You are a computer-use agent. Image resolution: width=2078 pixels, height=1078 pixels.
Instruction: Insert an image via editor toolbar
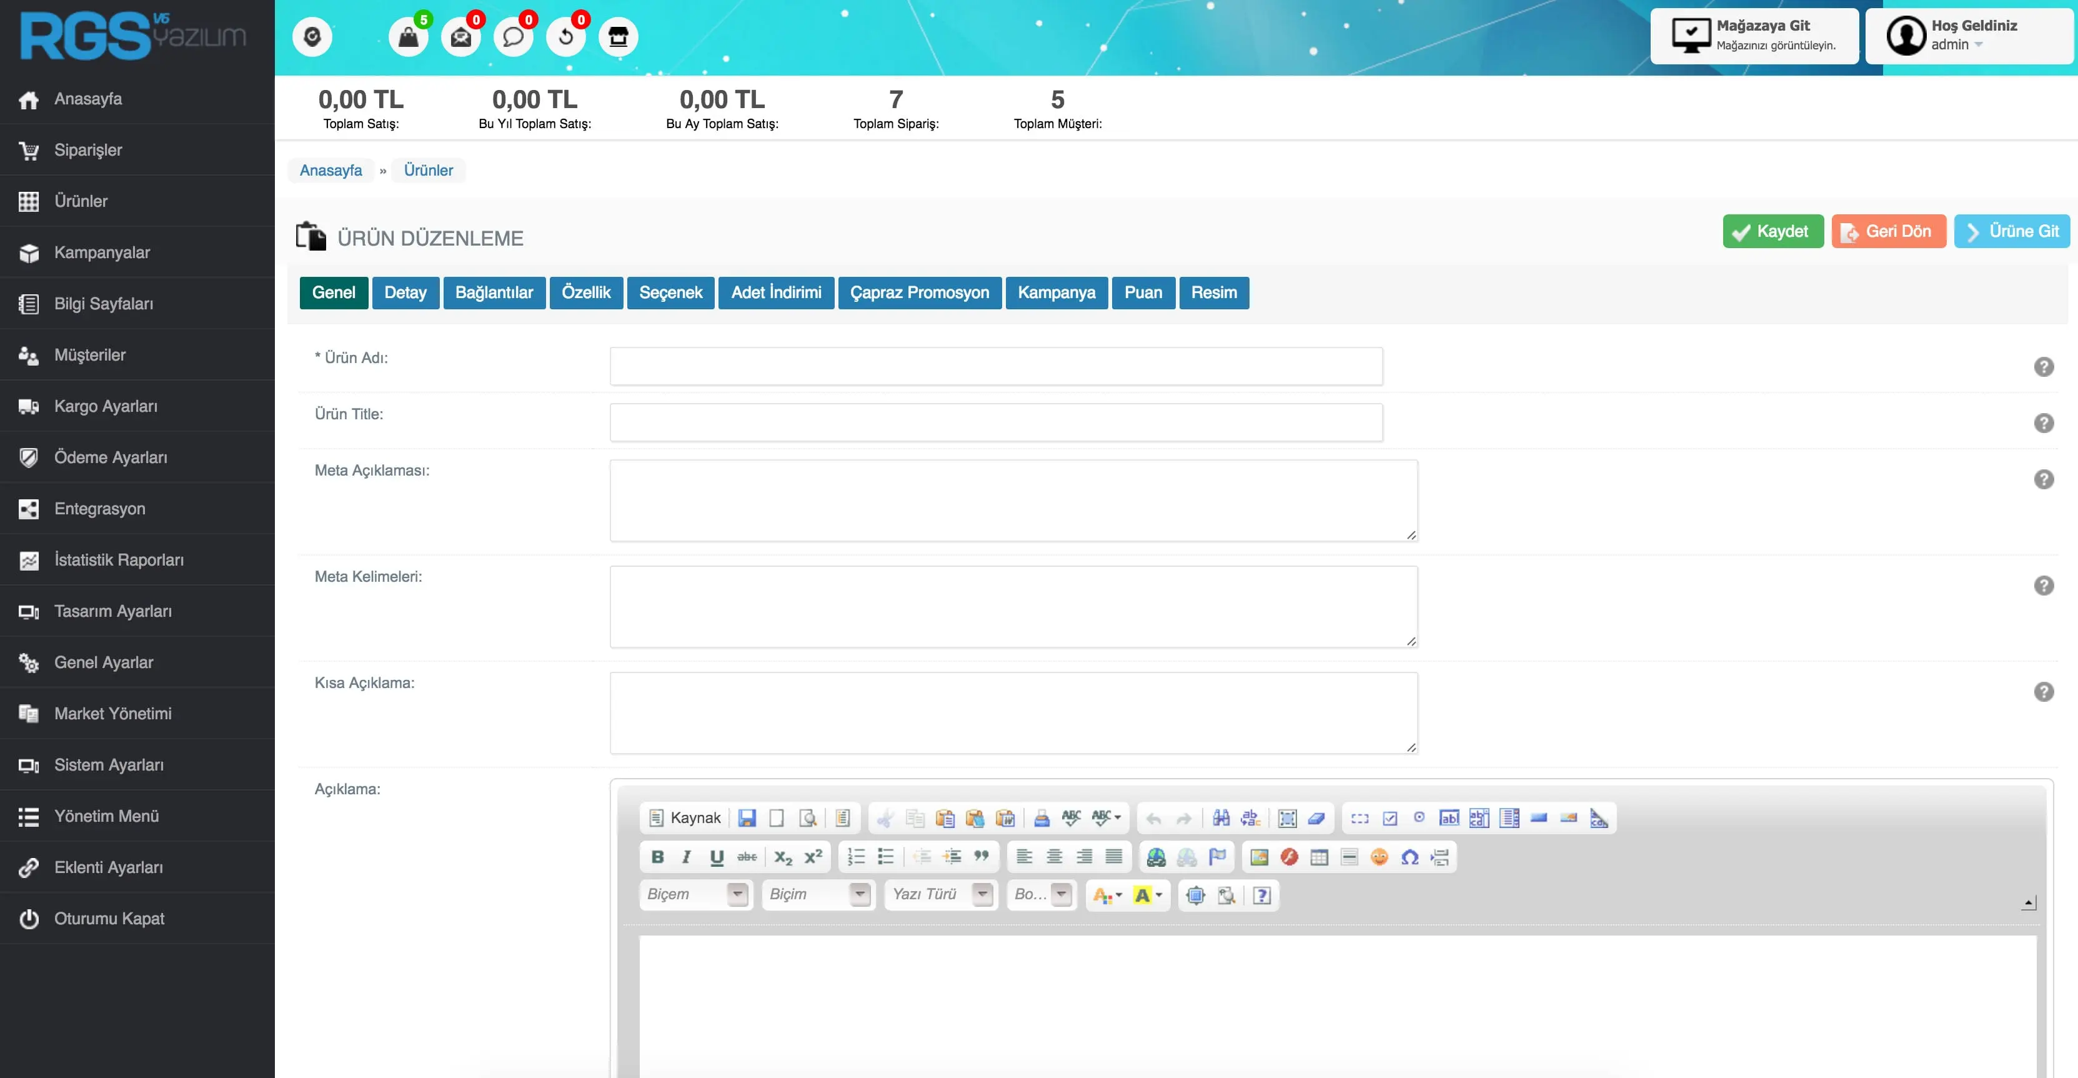pos(1258,857)
